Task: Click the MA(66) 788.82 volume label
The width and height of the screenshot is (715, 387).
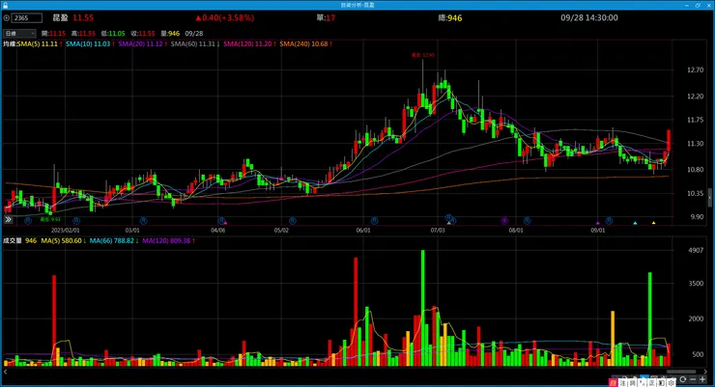Action: pos(112,241)
